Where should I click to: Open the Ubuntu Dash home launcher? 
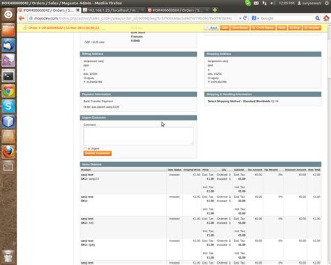coord(8,15)
